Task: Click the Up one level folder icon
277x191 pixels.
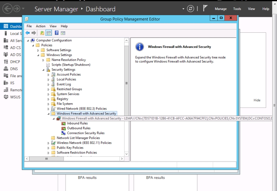Action: [42, 33]
